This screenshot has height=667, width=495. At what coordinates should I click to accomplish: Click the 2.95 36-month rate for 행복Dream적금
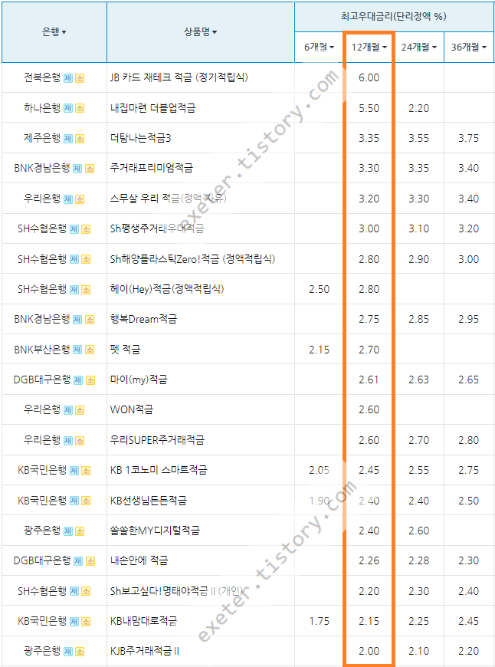[469, 320]
